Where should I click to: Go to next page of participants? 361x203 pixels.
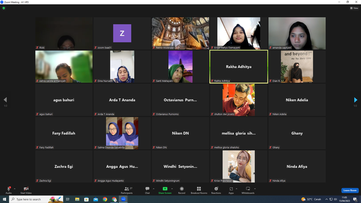pyautogui.click(x=355, y=100)
